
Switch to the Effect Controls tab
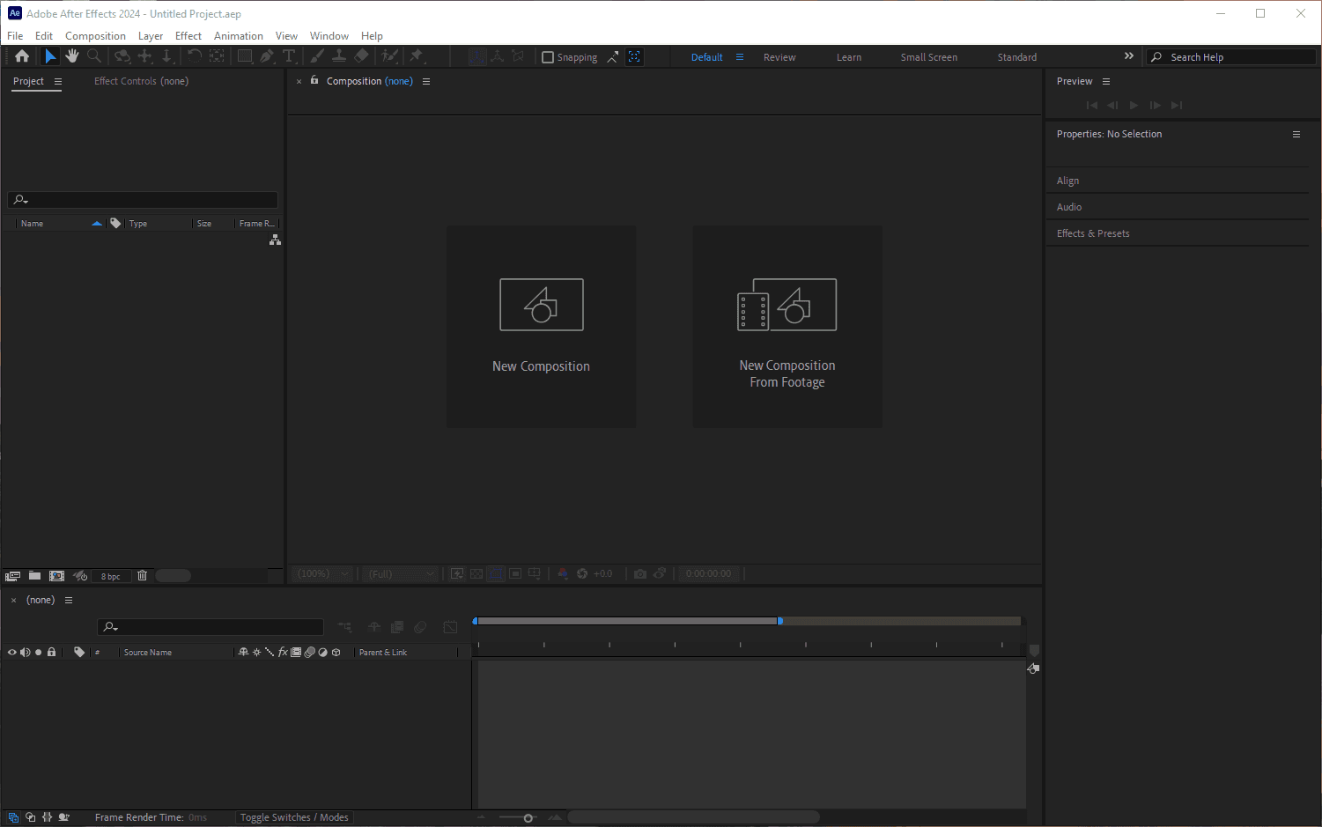click(x=141, y=81)
